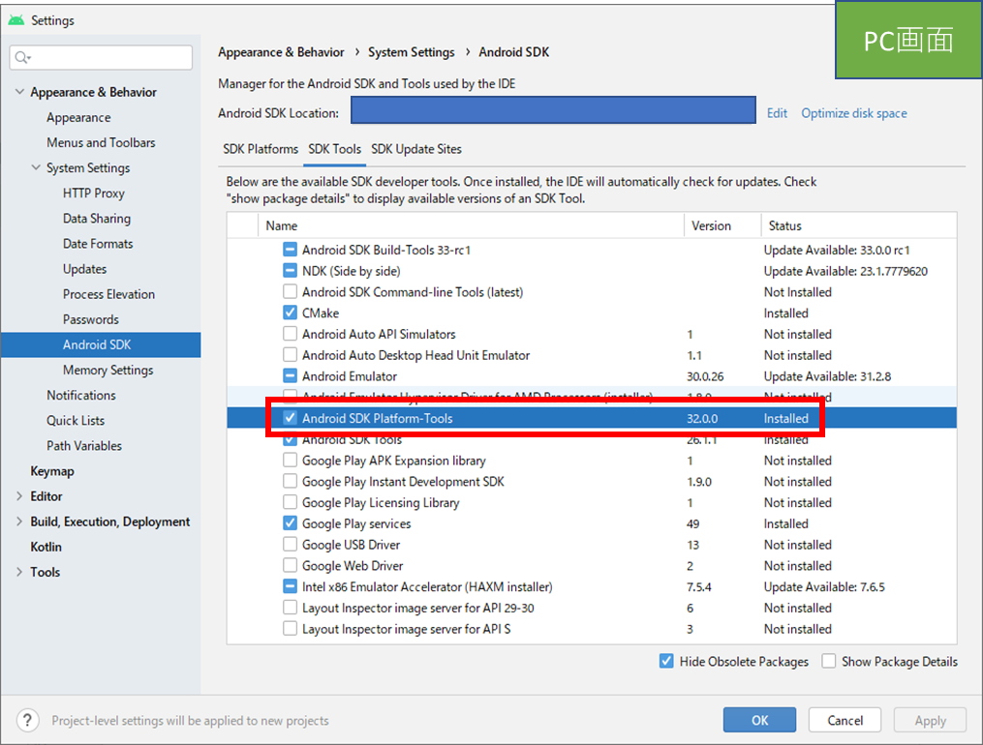Select Process Elevation settings
The image size is (983, 745).
(108, 294)
